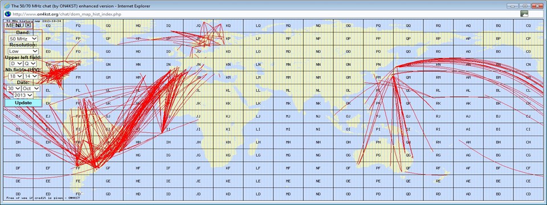Select the year 2013 dropdown
Viewport: 547px width, 205px height.
[x=23, y=95]
